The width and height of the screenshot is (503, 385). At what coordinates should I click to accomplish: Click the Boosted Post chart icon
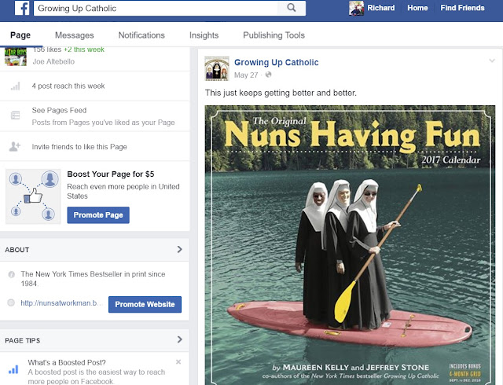tap(13, 369)
